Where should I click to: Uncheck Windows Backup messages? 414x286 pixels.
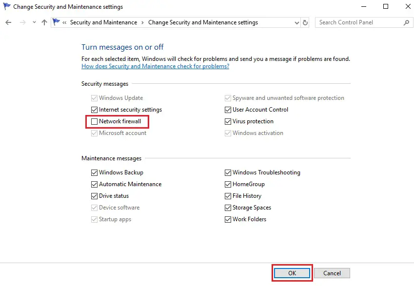pyautogui.click(x=94, y=172)
